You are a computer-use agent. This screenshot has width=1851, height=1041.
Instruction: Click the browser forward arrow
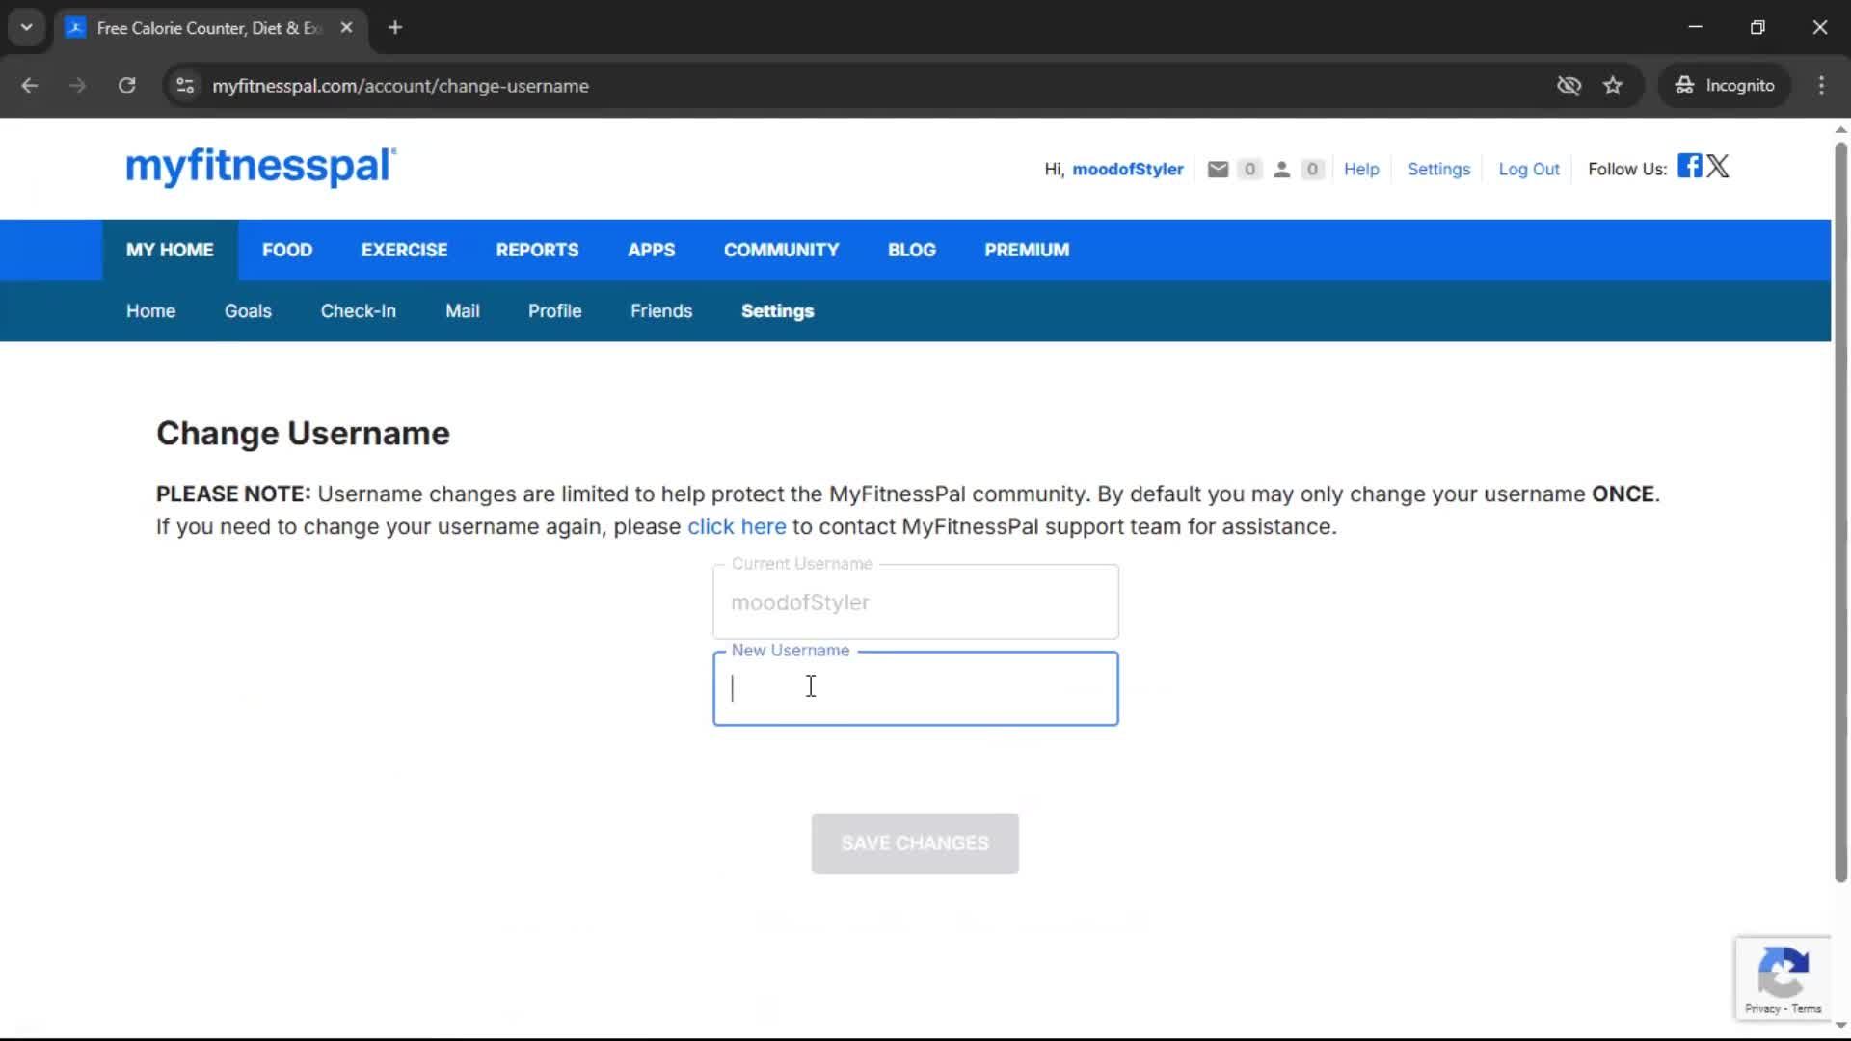click(77, 86)
